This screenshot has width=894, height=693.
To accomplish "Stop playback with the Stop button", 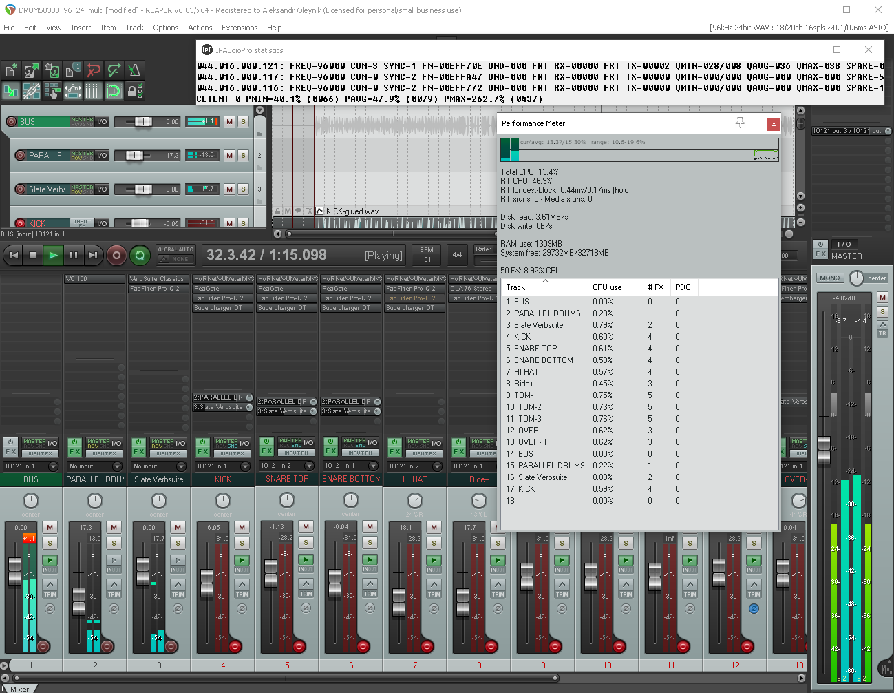I will point(32,256).
